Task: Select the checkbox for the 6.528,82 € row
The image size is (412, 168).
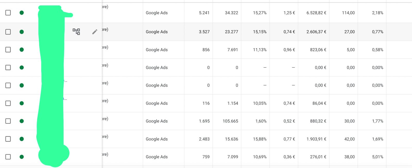Action: point(8,13)
